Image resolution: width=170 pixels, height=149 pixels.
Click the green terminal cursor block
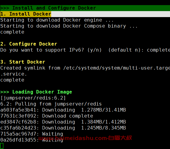click(x=2, y=146)
